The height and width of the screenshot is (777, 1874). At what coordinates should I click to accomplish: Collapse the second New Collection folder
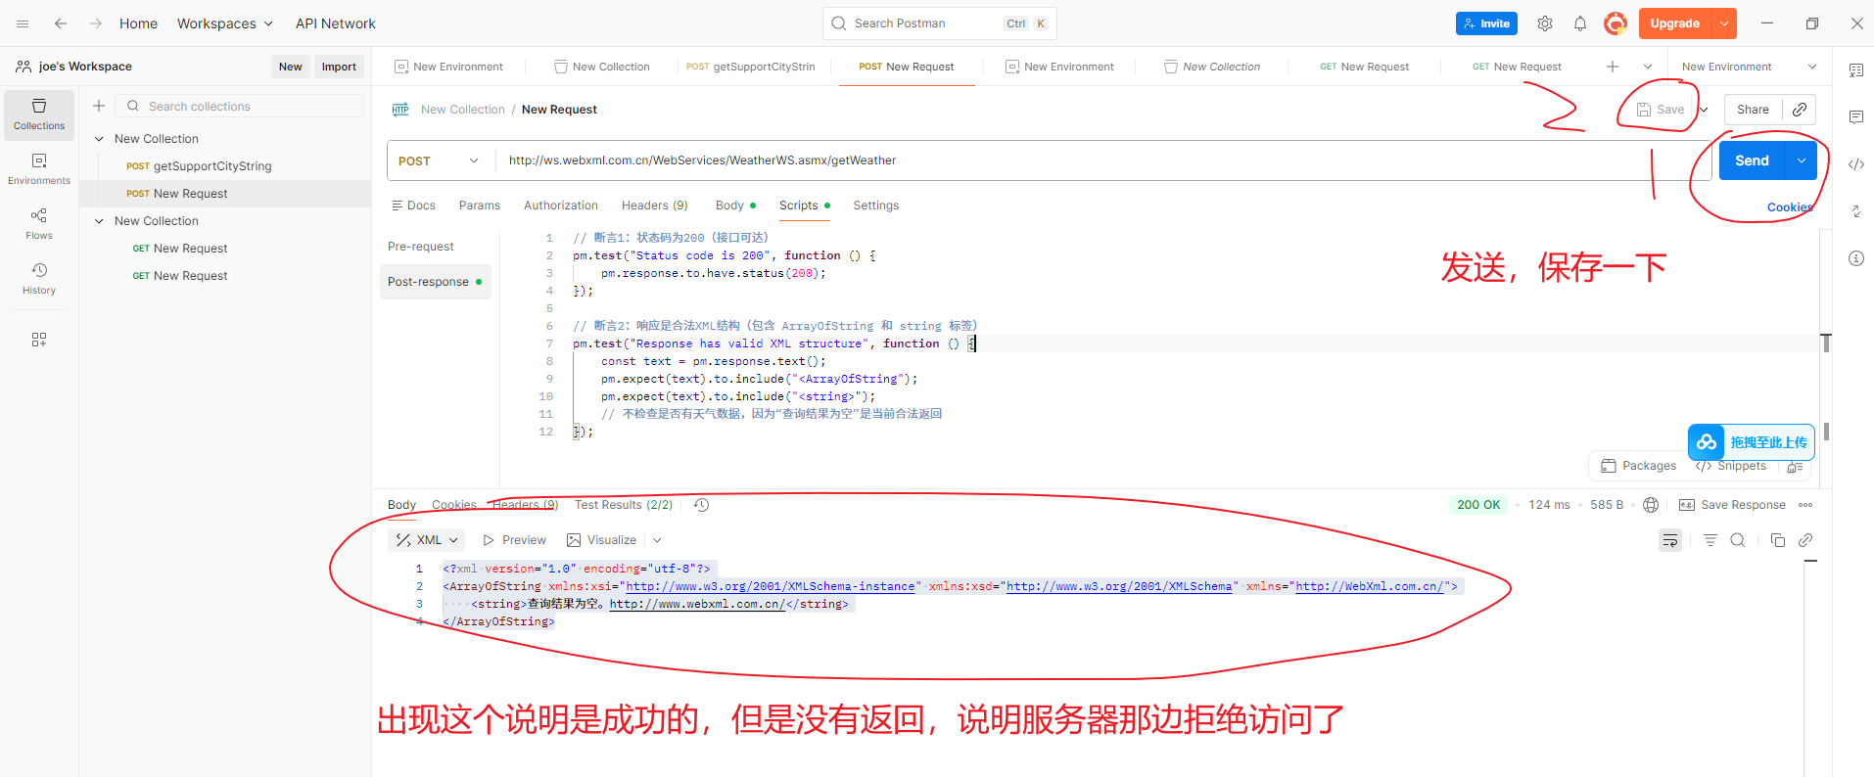(99, 221)
